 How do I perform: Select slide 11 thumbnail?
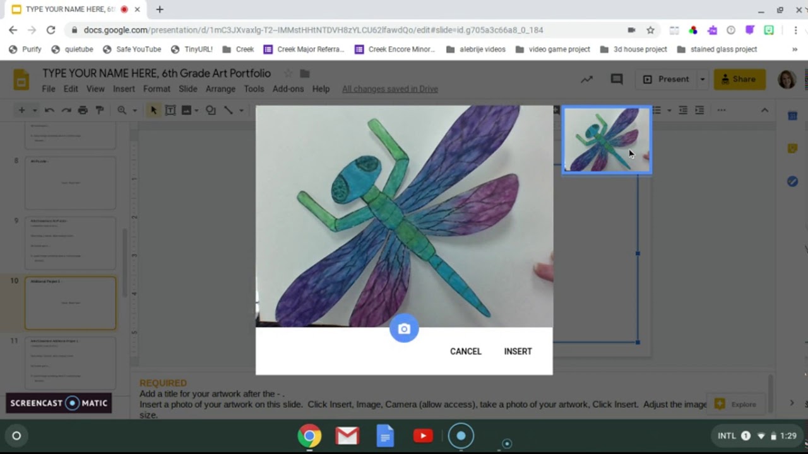pyautogui.click(x=70, y=363)
